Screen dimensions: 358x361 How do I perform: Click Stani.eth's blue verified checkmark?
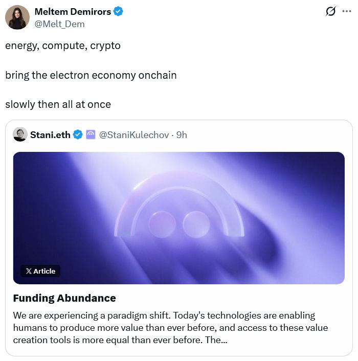click(x=78, y=134)
